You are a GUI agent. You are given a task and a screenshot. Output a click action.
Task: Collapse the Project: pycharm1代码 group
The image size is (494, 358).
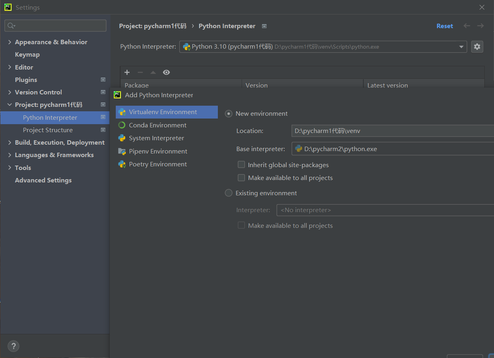10,104
